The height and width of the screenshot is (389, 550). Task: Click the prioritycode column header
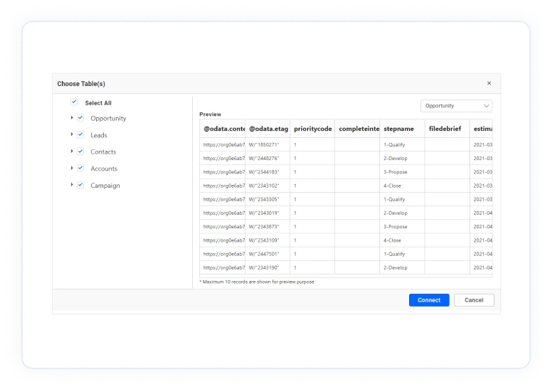click(312, 129)
